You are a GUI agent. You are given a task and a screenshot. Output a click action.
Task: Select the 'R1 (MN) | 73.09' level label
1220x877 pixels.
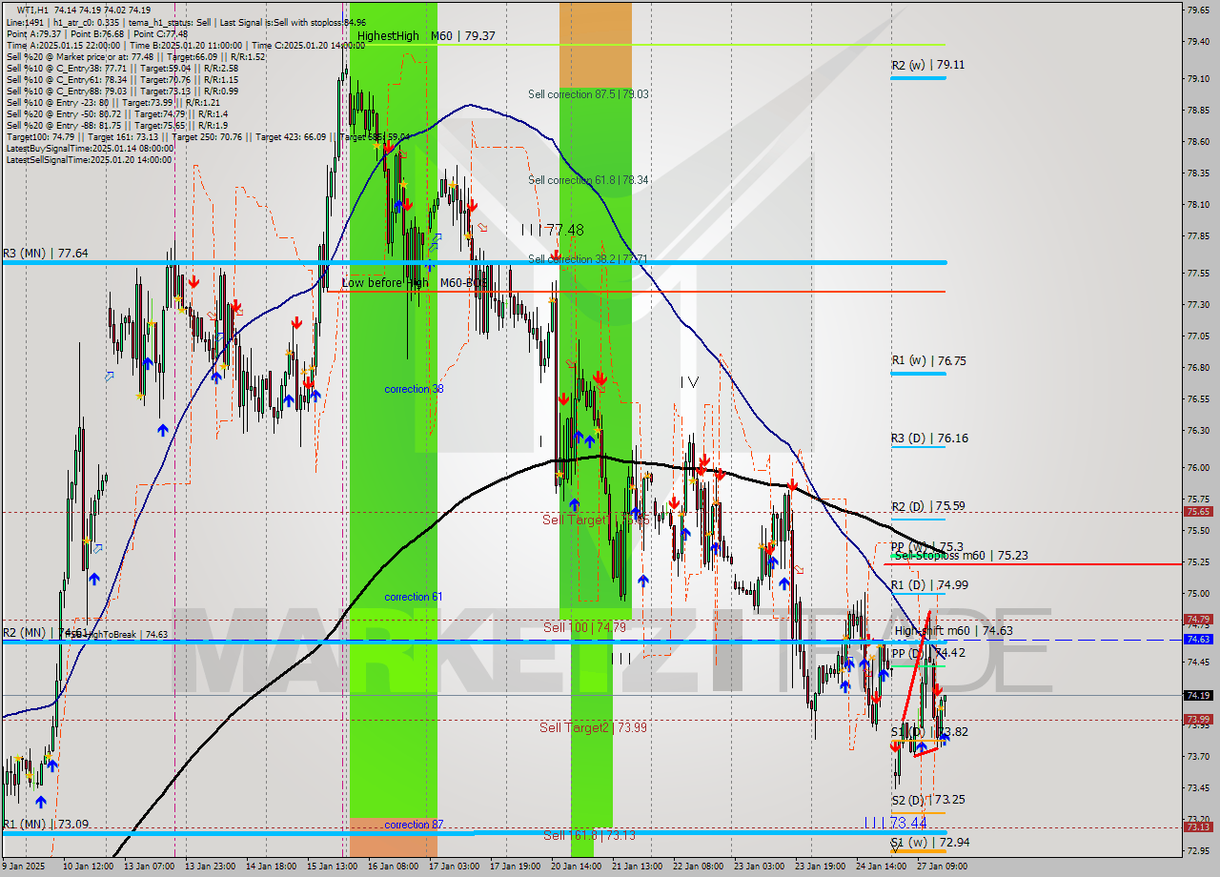[x=46, y=824]
